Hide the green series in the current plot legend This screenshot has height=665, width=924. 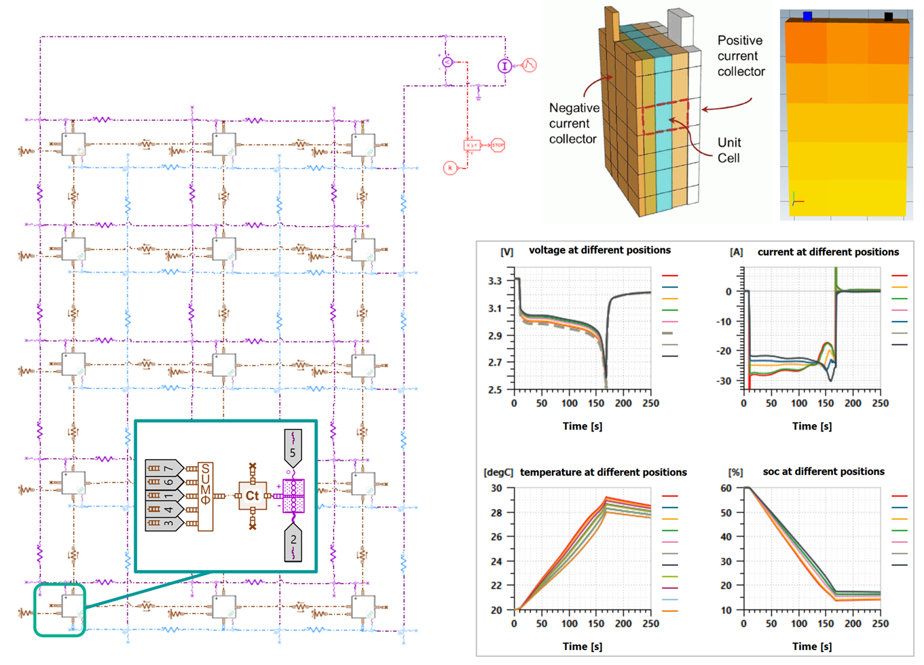(x=900, y=299)
